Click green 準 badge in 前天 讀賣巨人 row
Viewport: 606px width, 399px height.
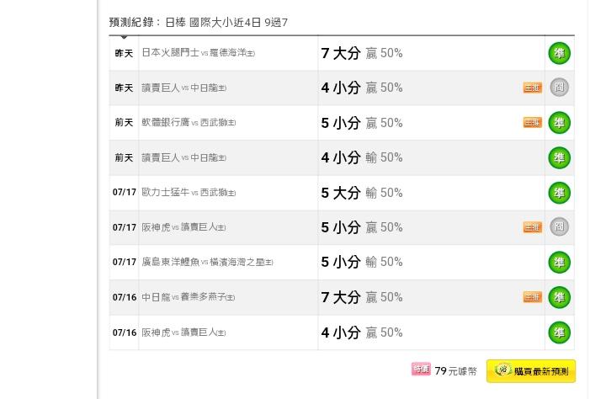point(559,157)
